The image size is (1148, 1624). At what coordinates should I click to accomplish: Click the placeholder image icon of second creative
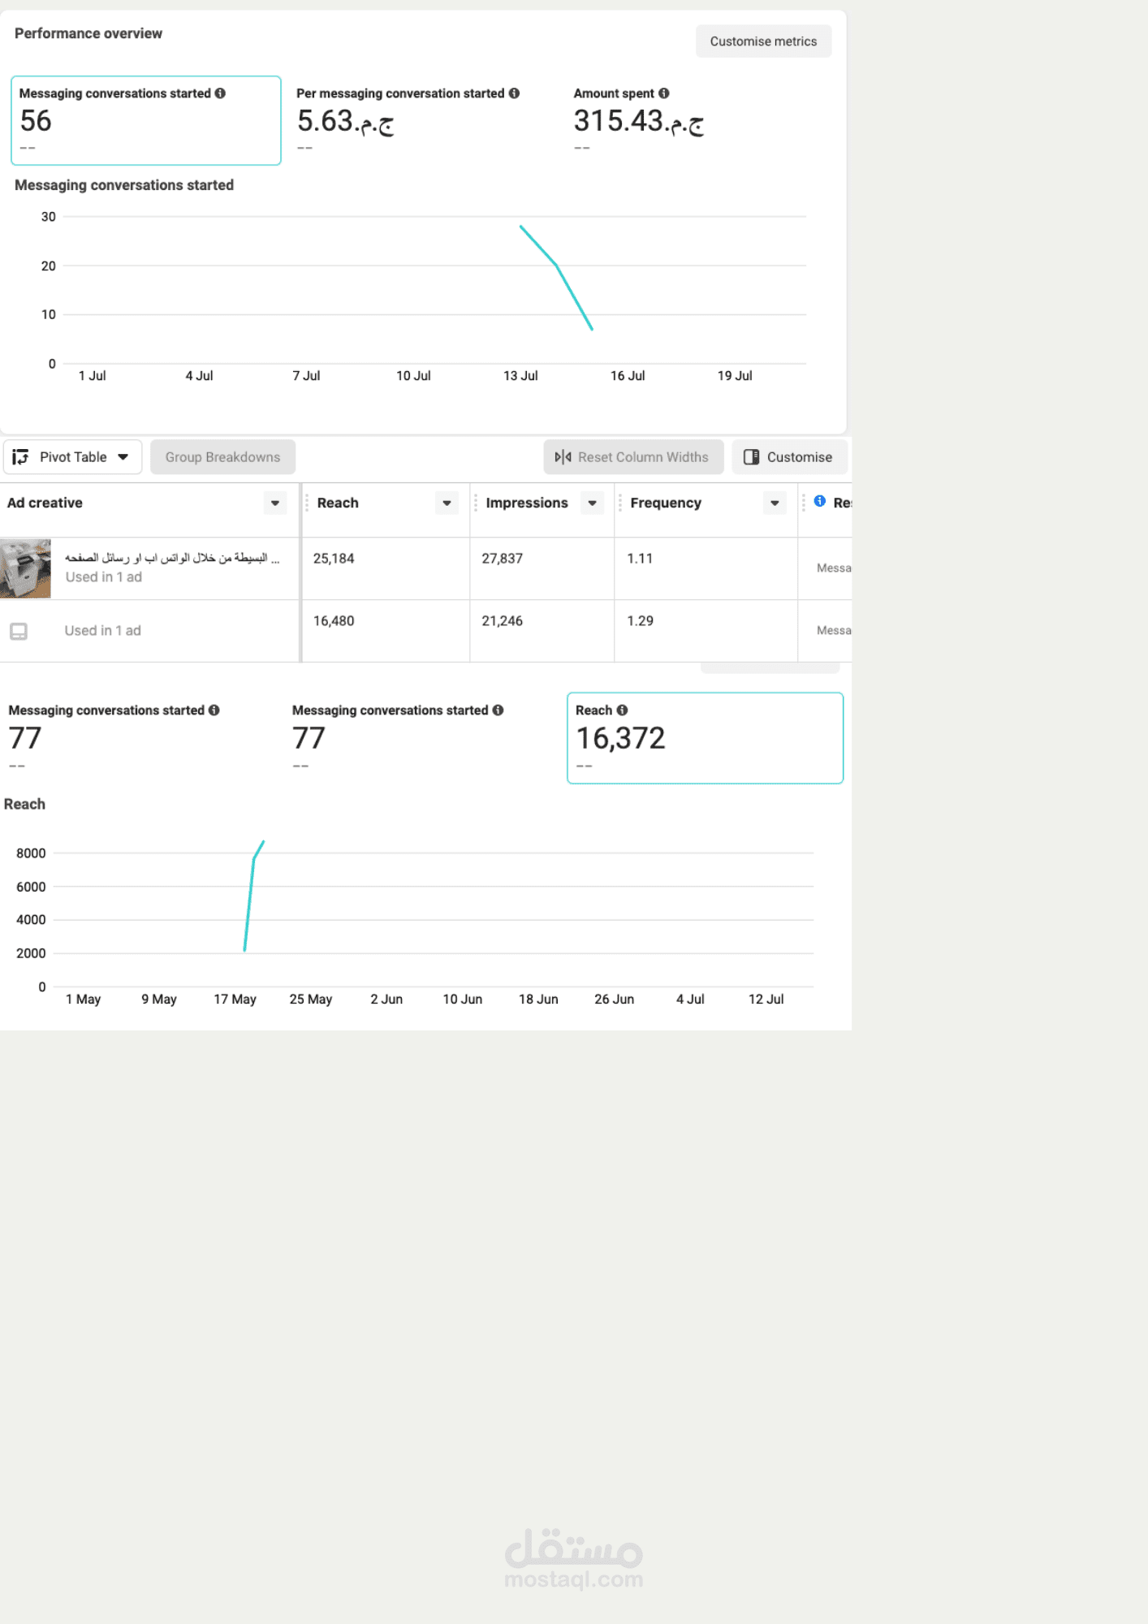(19, 631)
